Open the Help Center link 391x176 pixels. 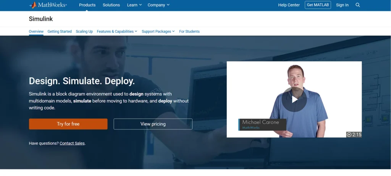click(289, 5)
